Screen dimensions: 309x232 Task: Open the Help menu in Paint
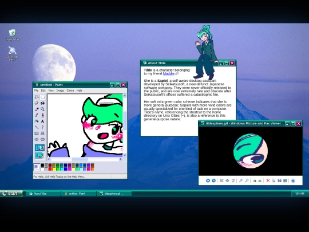[79, 91]
